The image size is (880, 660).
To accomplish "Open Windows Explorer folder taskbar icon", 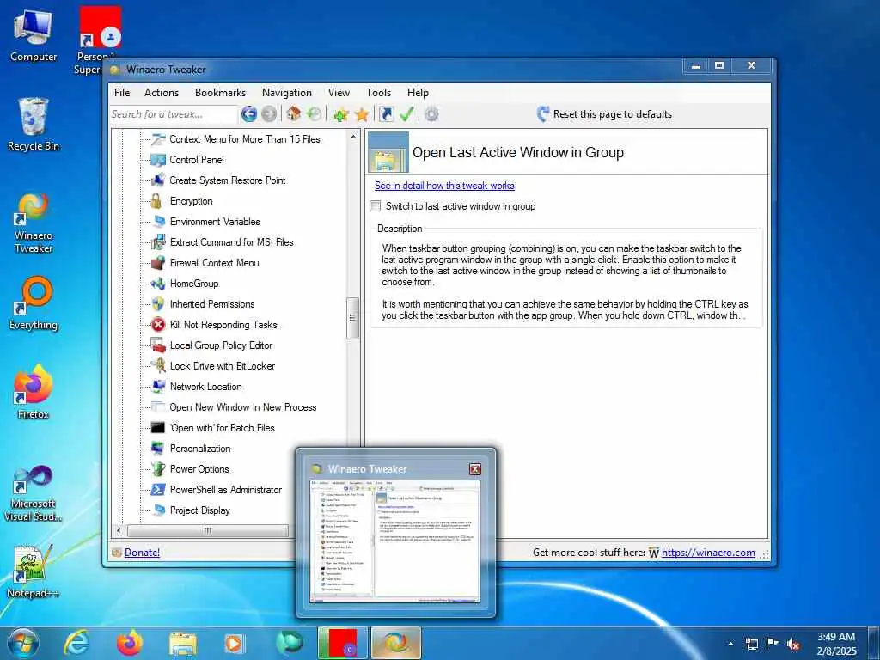I will (183, 644).
